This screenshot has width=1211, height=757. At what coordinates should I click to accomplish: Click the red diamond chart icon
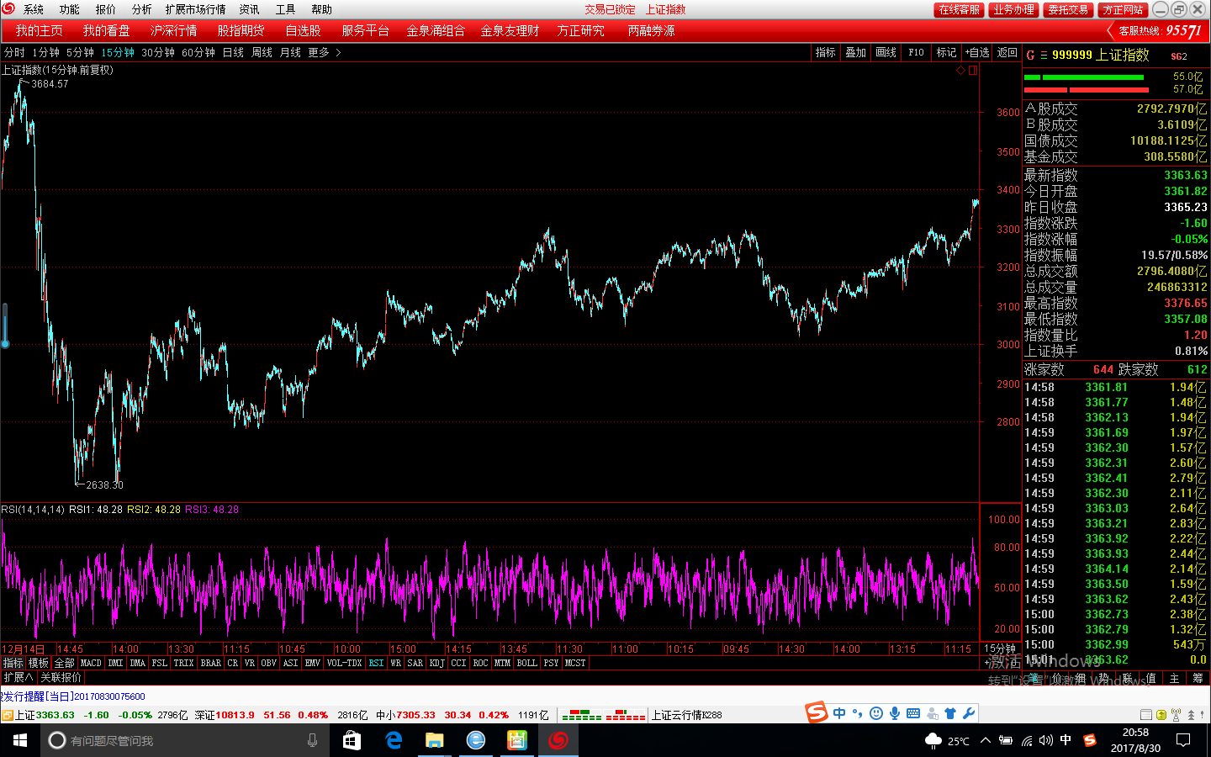[x=961, y=71]
